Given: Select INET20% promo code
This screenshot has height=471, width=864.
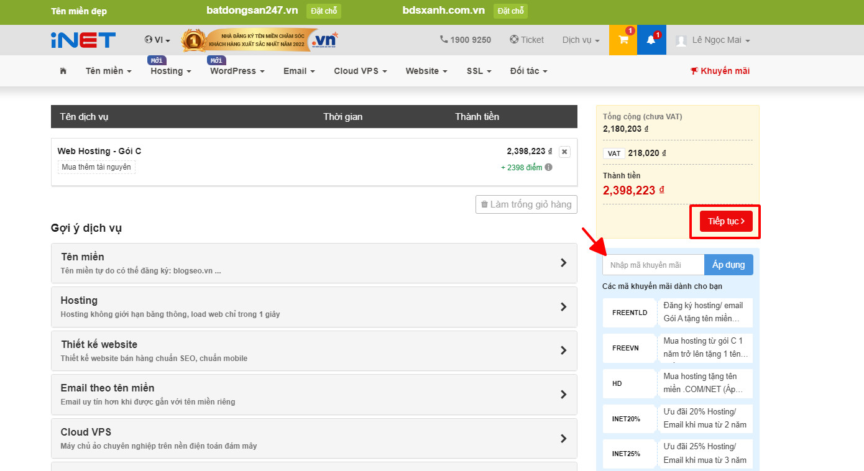Looking at the screenshot, I should pyautogui.click(x=678, y=419).
